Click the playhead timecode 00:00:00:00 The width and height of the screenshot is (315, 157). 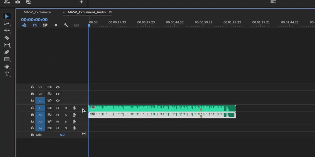pos(34,20)
